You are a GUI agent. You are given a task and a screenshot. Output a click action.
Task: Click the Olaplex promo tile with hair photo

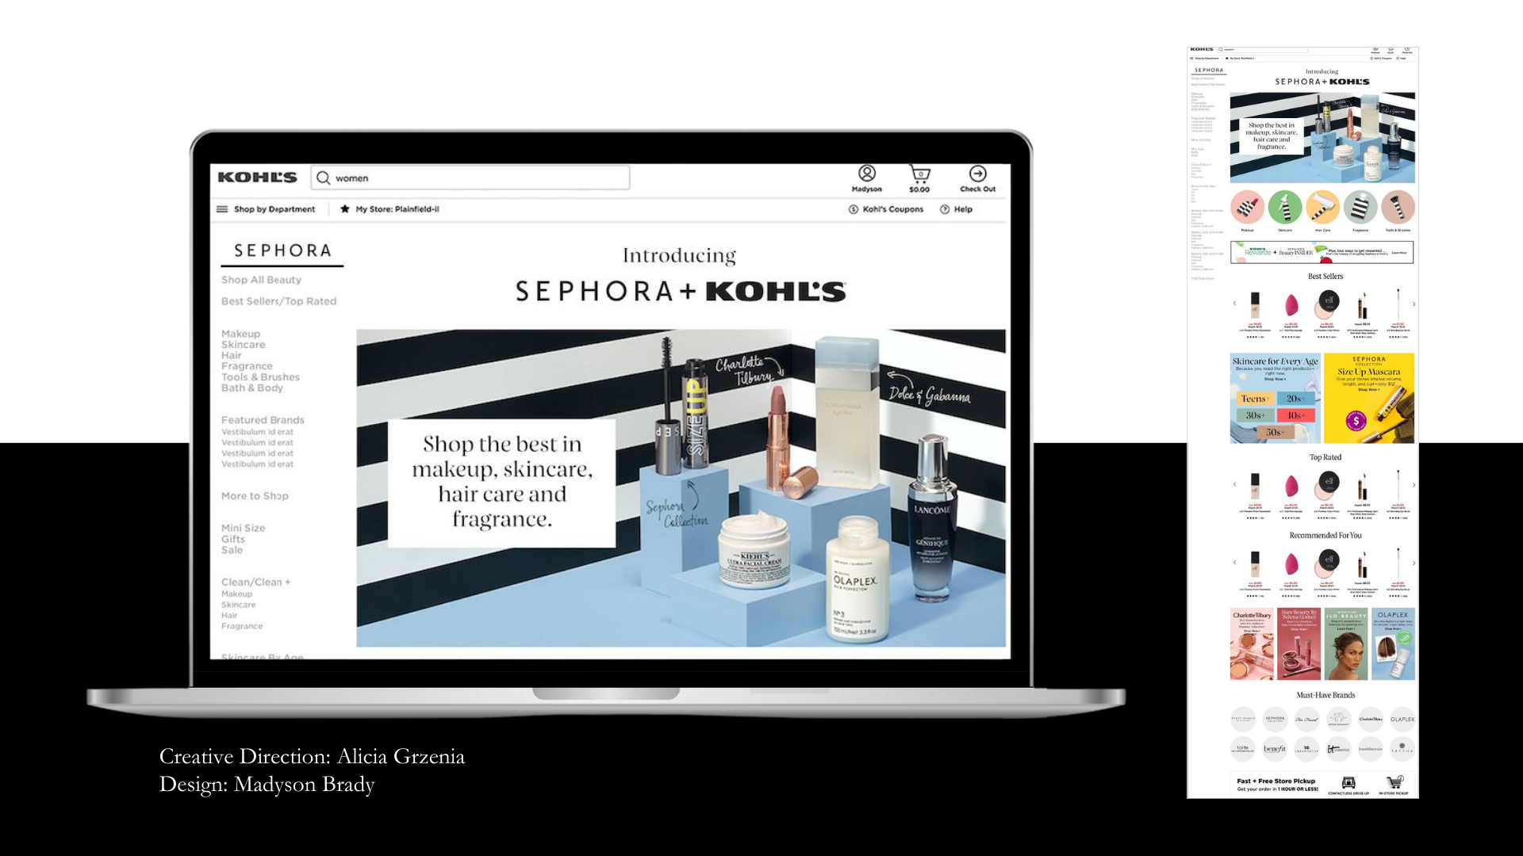click(1393, 644)
